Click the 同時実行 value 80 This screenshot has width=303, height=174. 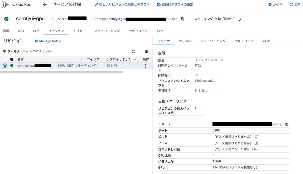[x=196, y=75]
